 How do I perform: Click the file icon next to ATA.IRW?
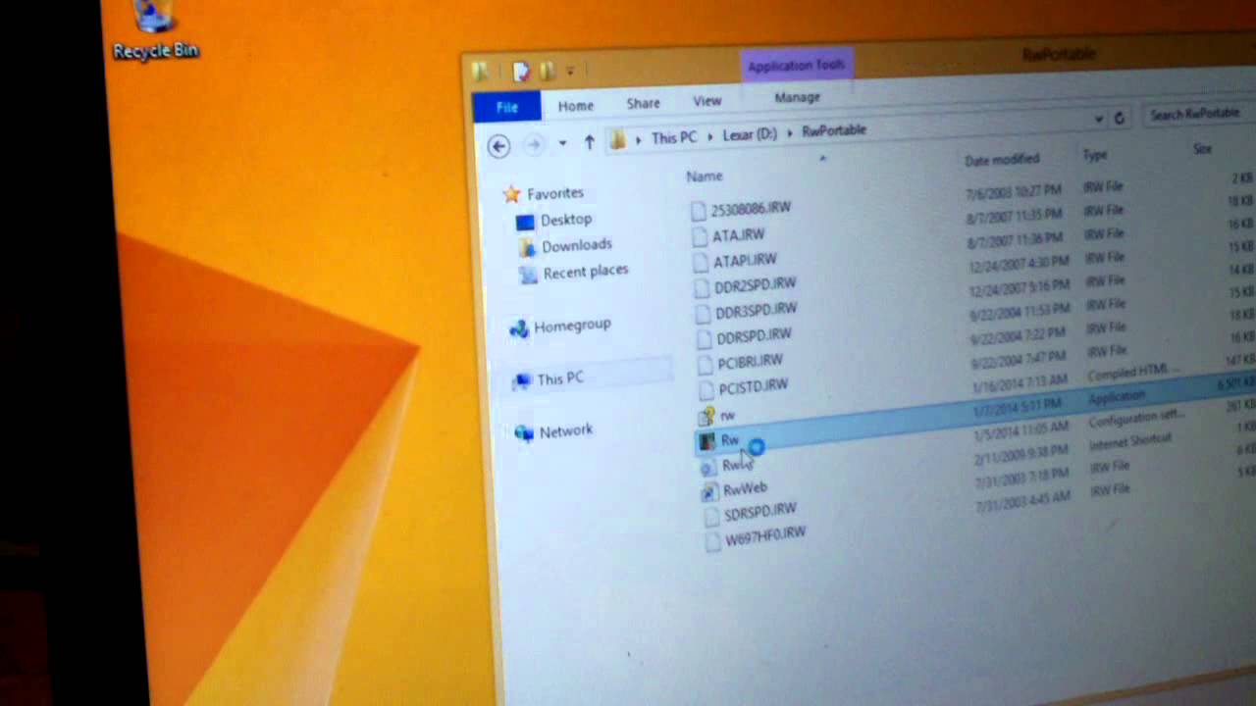point(699,236)
